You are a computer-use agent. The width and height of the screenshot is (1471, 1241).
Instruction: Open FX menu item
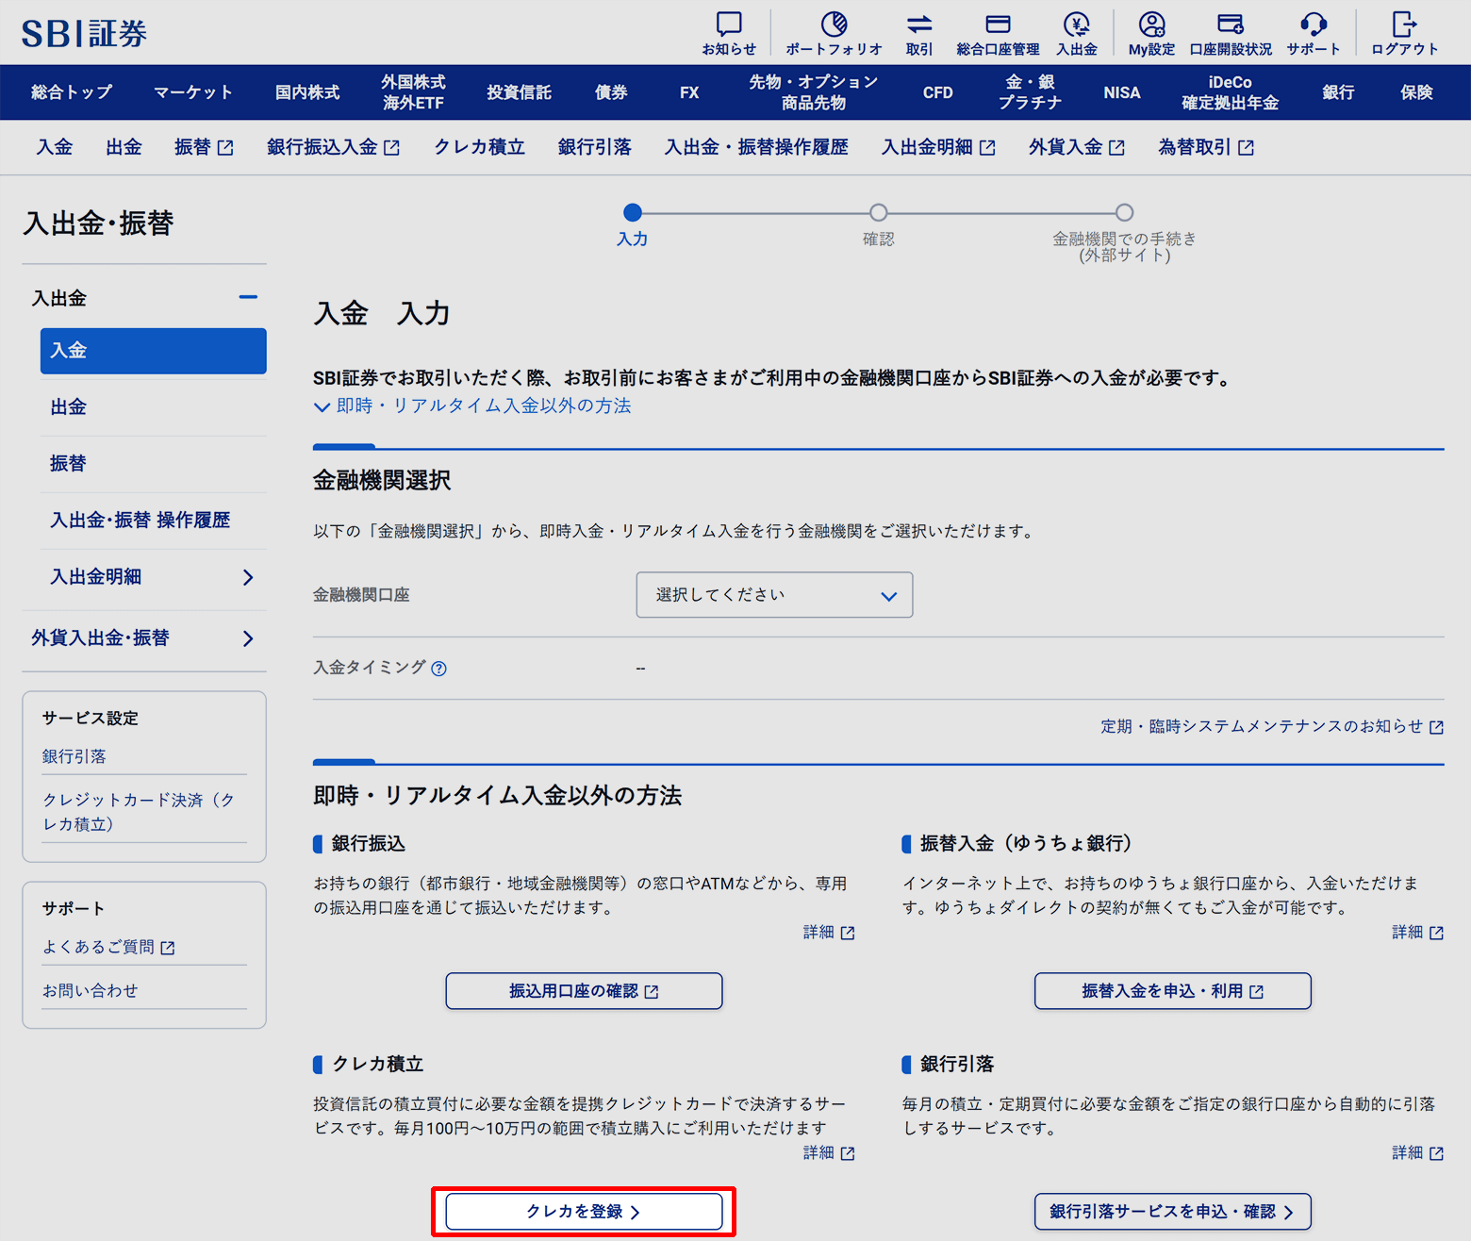point(689,92)
